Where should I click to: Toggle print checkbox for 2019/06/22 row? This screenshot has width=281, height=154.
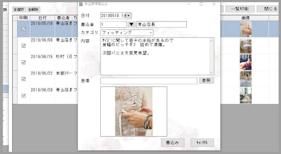[x=23, y=79]
